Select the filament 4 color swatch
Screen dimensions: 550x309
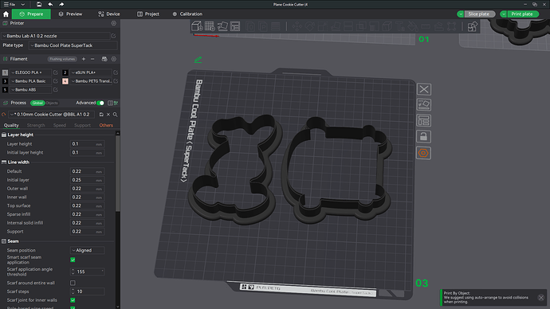click(65, 81)
